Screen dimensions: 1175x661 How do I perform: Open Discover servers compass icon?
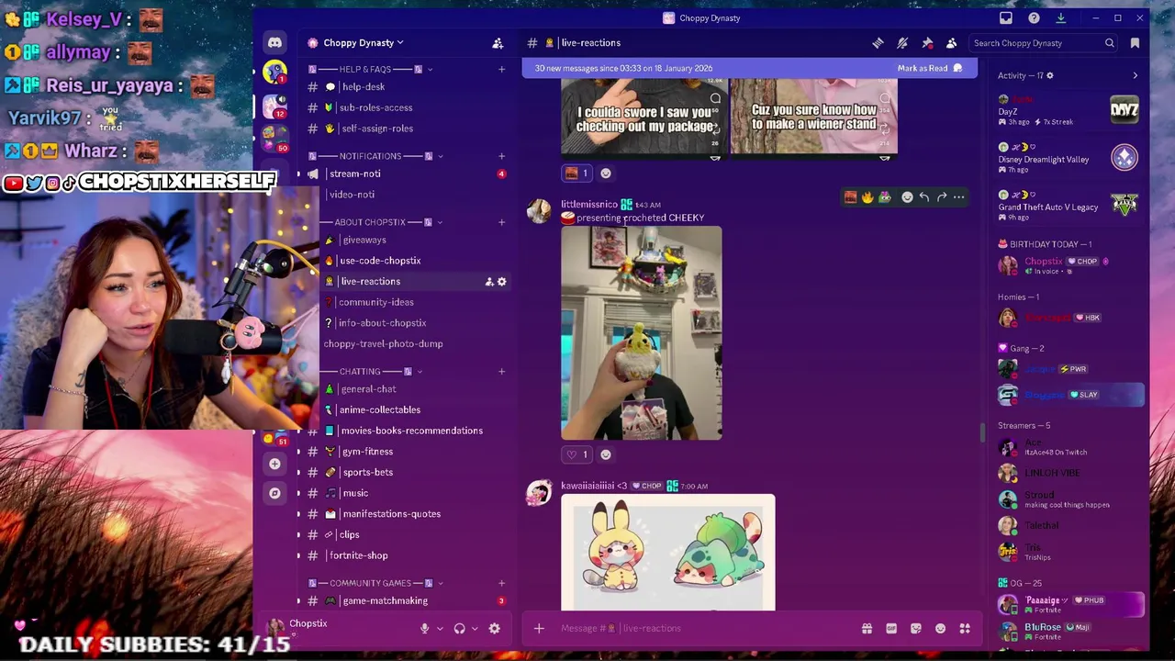(274, 493)
